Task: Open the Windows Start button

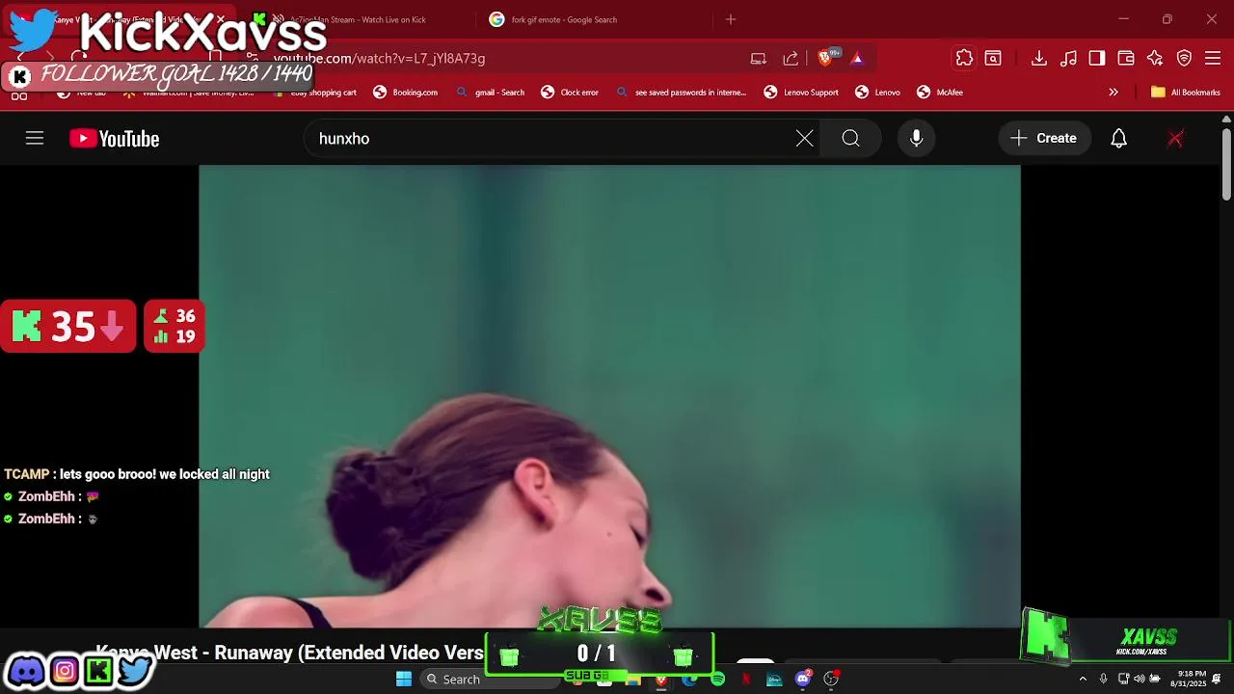Action: (x=404, y=679)
